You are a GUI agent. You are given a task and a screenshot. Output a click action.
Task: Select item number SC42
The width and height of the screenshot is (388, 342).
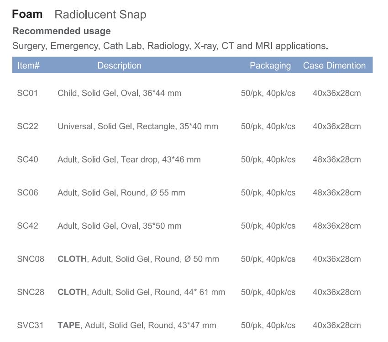point(28,226)
